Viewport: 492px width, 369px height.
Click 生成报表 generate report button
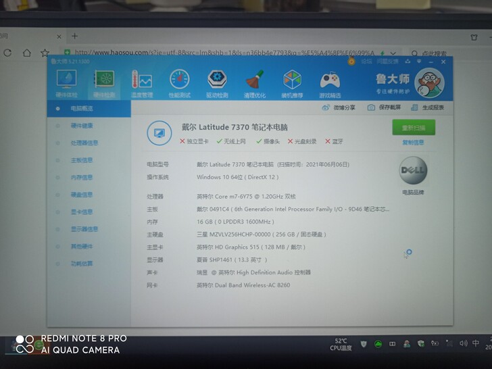(x=427, y=107)
